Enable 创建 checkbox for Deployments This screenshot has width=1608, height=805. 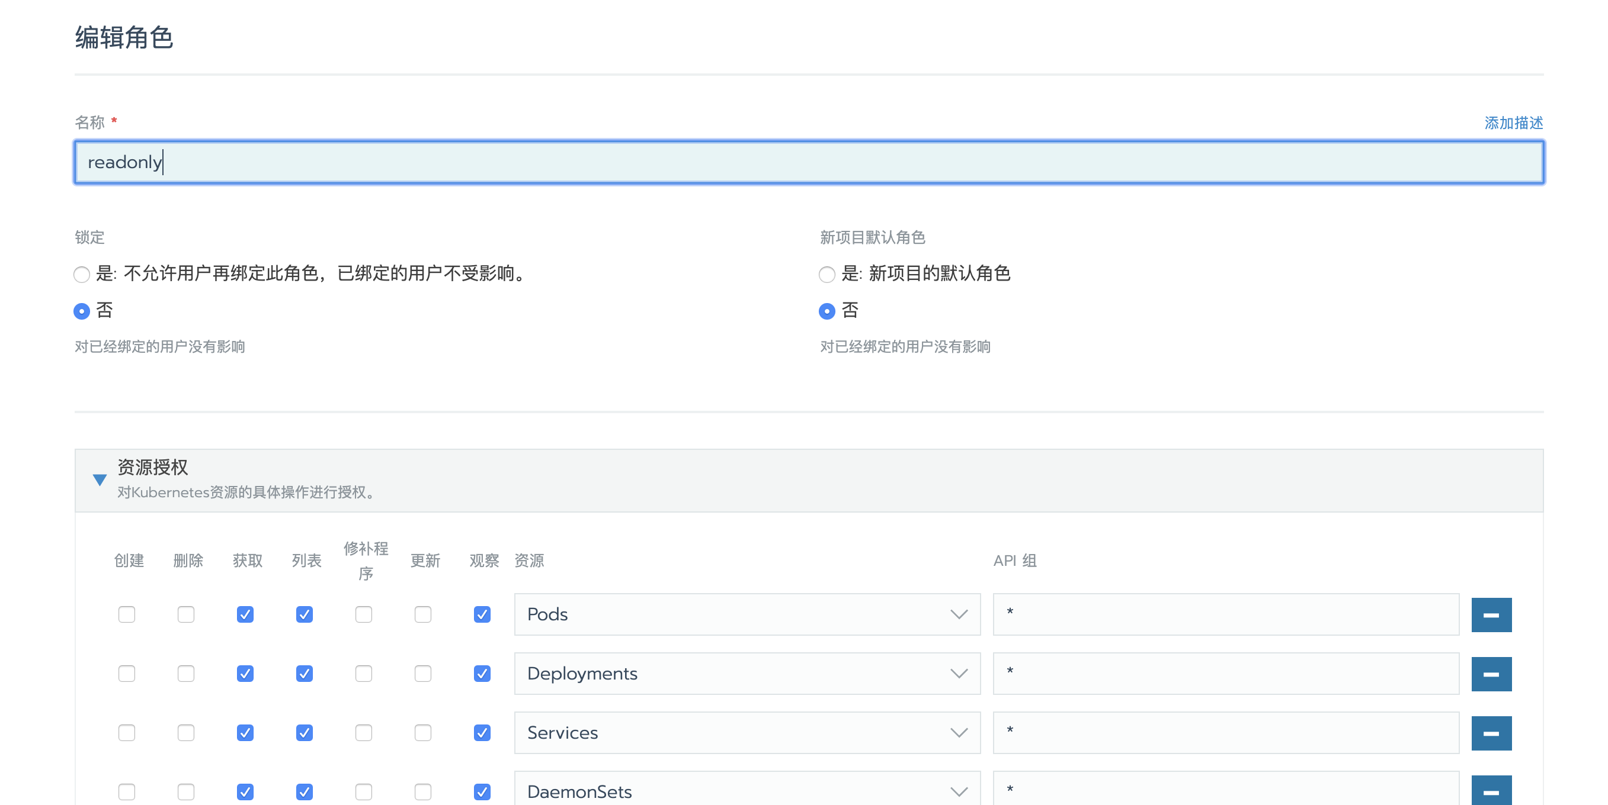[127, 674]
